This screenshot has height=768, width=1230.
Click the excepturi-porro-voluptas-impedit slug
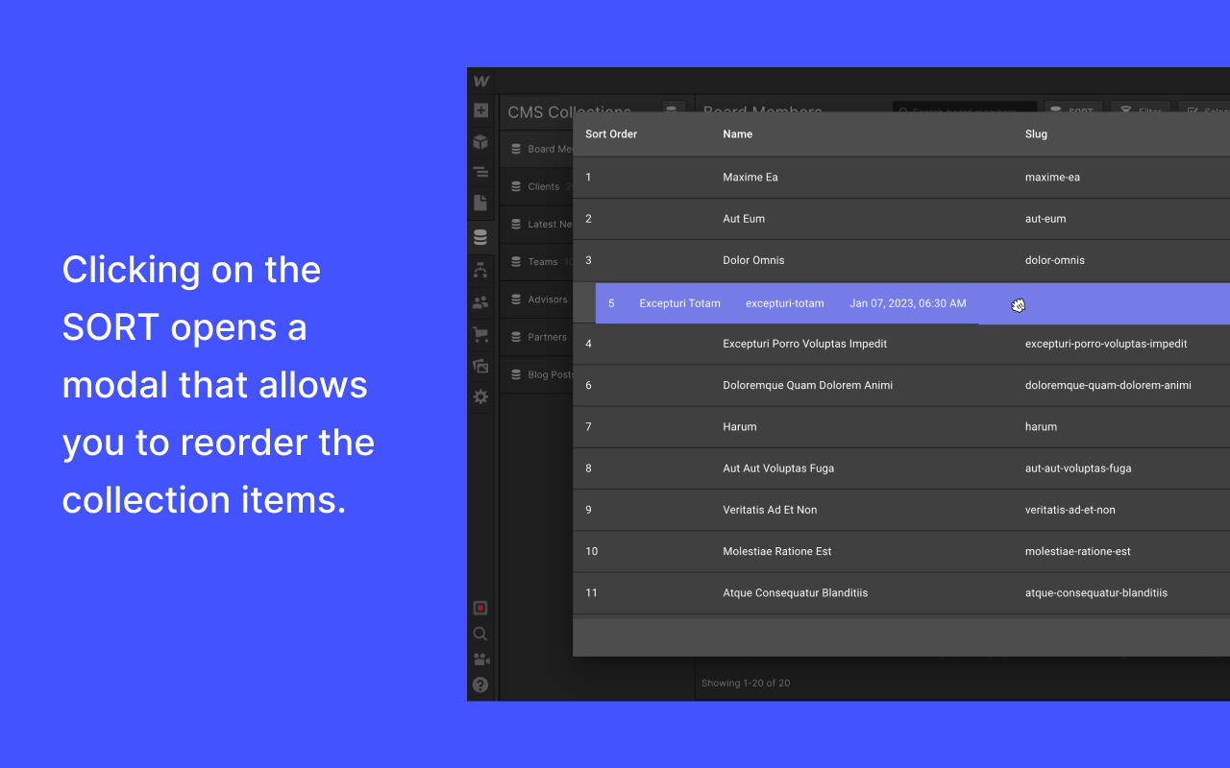click(1106, 344)
